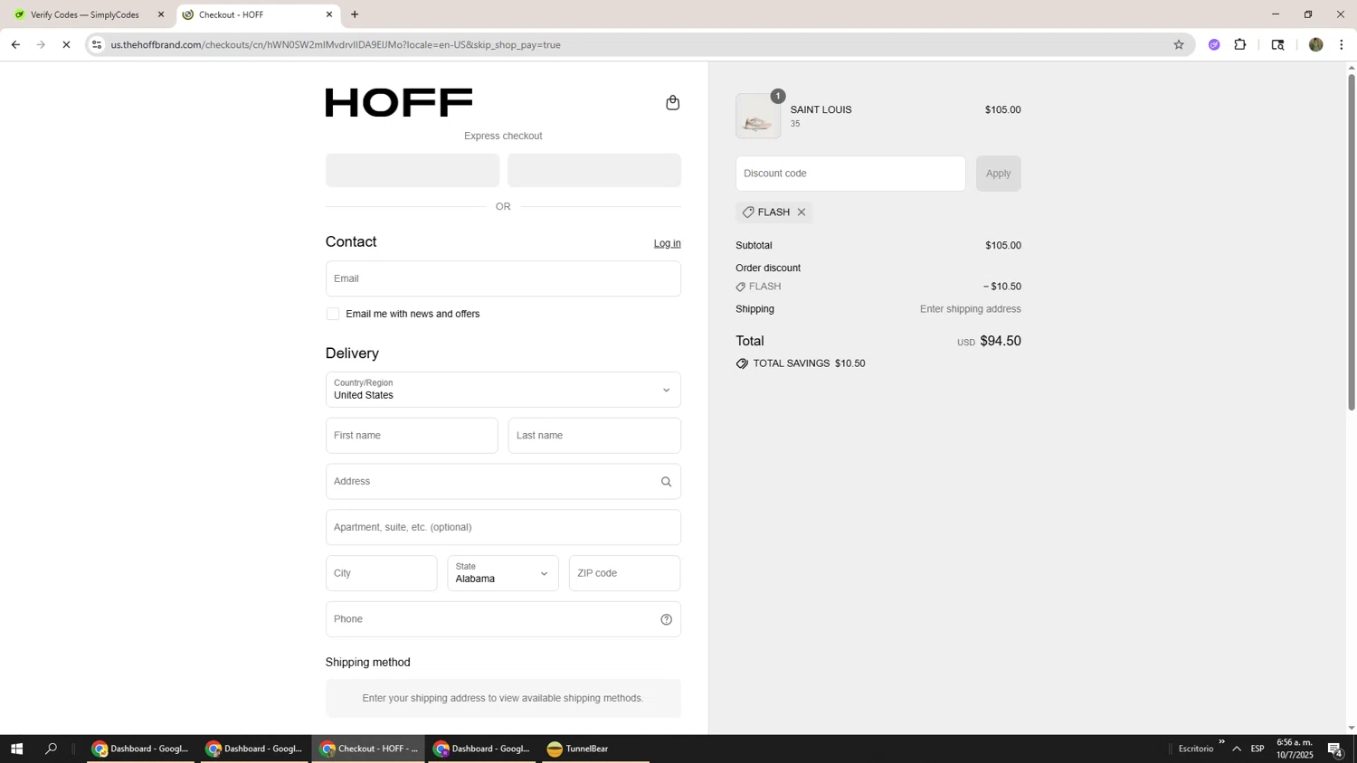
Task: Click the second Express checkout button
Action: [x=594, y=170]
